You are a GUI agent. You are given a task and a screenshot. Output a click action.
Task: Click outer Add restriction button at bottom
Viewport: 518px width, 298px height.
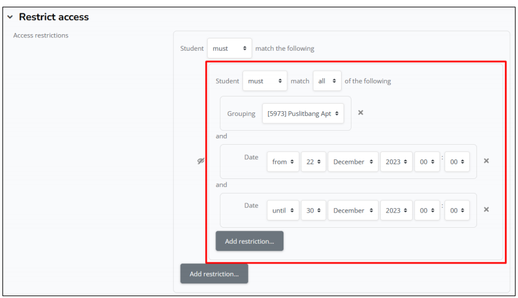[214, 274]
